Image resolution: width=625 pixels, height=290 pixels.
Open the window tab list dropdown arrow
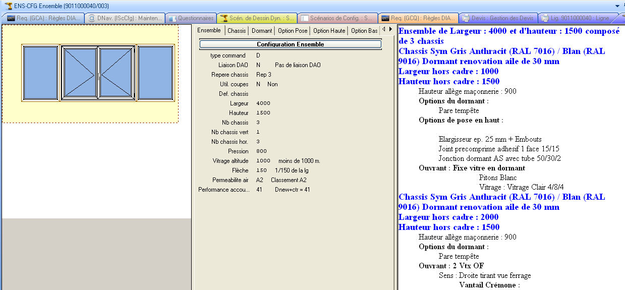pos(617,6)
